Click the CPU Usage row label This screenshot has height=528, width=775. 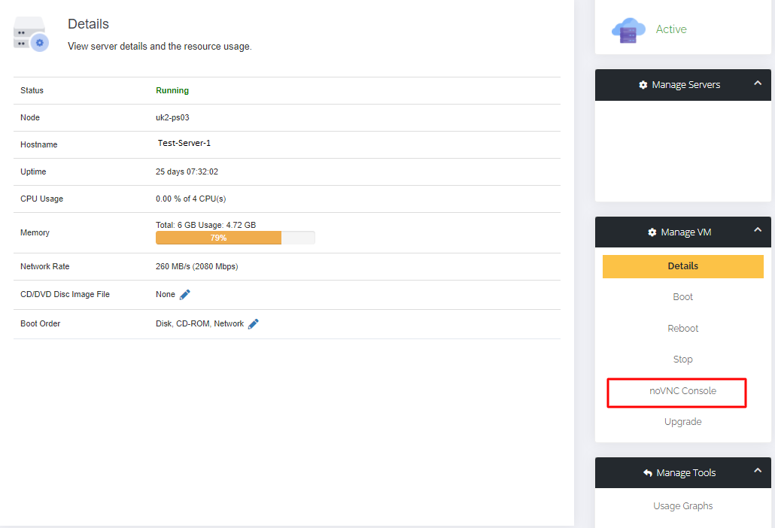[x=41, y=199]
